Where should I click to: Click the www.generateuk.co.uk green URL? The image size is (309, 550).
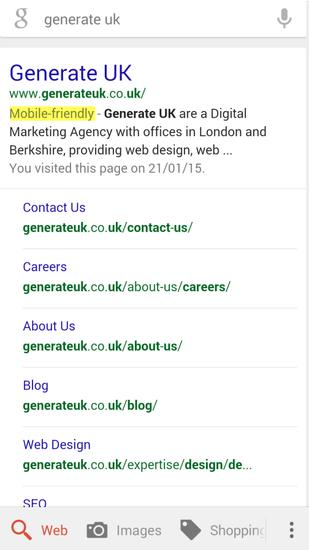pos(77,94)
